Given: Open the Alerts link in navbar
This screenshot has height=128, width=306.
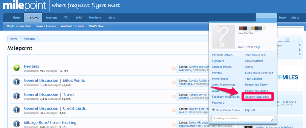Looking at the screenshot, I should pos(295,18).
